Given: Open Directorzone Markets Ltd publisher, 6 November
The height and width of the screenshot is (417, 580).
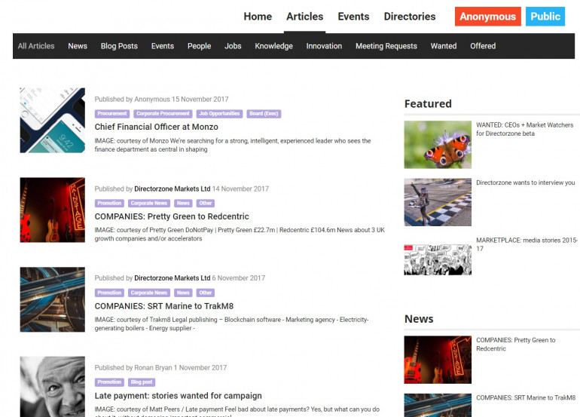Looking at the screenshot, I should [x=172, y=278].
